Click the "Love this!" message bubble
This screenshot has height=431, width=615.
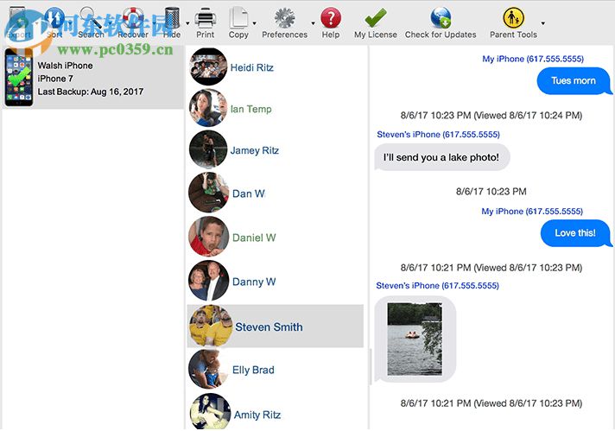click(575, 233)
